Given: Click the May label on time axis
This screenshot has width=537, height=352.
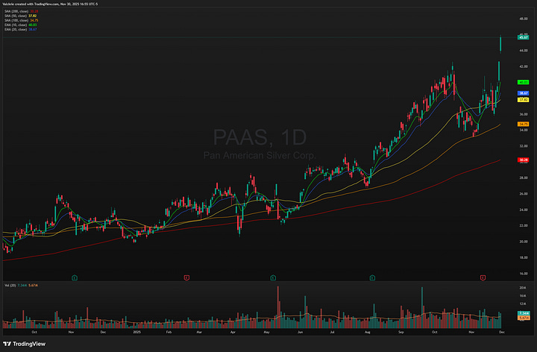Looking at the screenshot, I should pyautogui.click(x=266, y=332).
